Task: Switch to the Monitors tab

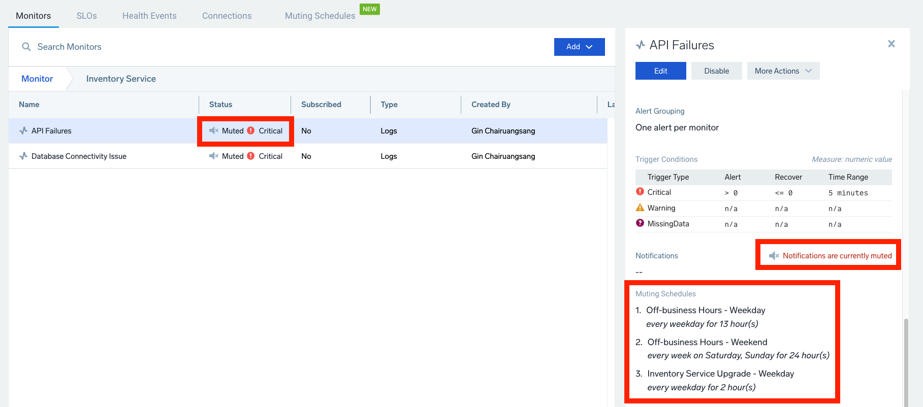Action: pos(34,16)
